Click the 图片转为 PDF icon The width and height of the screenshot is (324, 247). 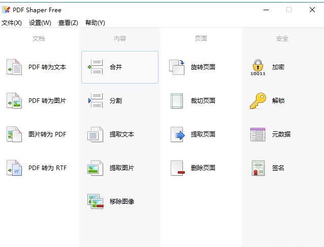tap(14, 134)
